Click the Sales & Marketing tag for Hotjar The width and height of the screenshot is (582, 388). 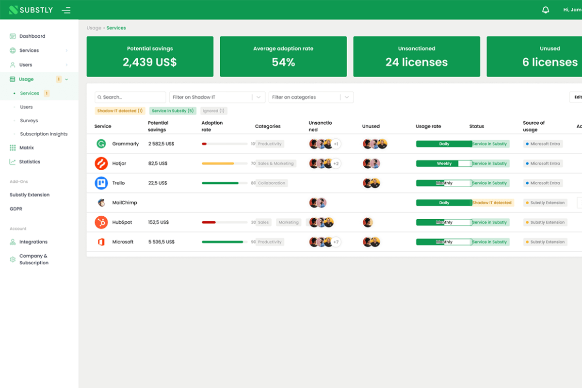[276, 163]
